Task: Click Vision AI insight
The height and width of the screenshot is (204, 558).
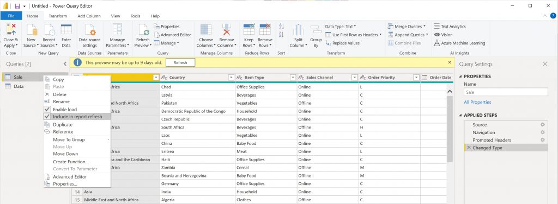Action: (x=444, y=35)
